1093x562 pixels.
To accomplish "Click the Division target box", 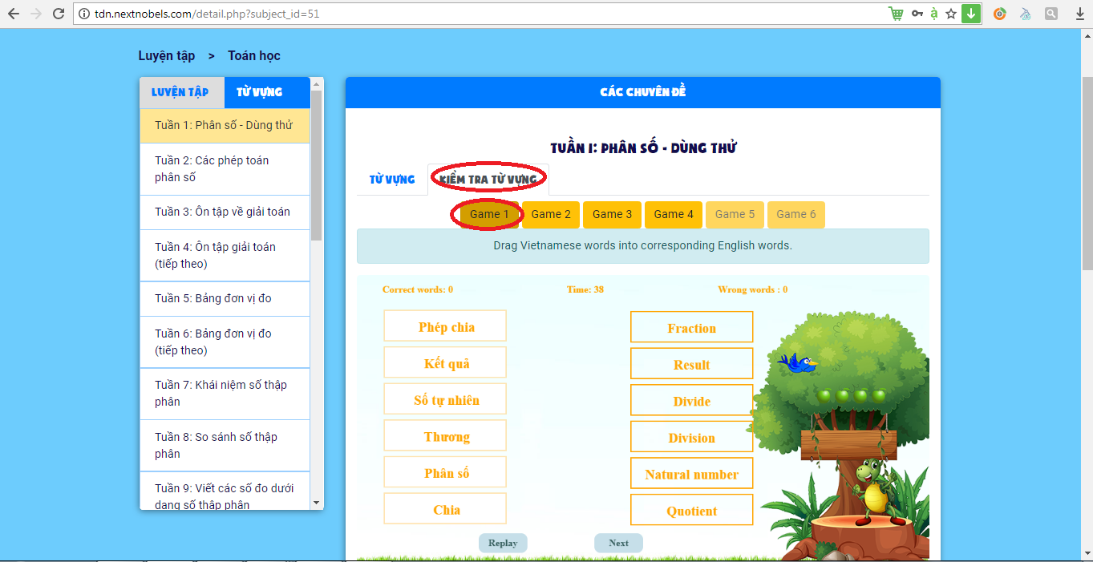I will 692,437.
